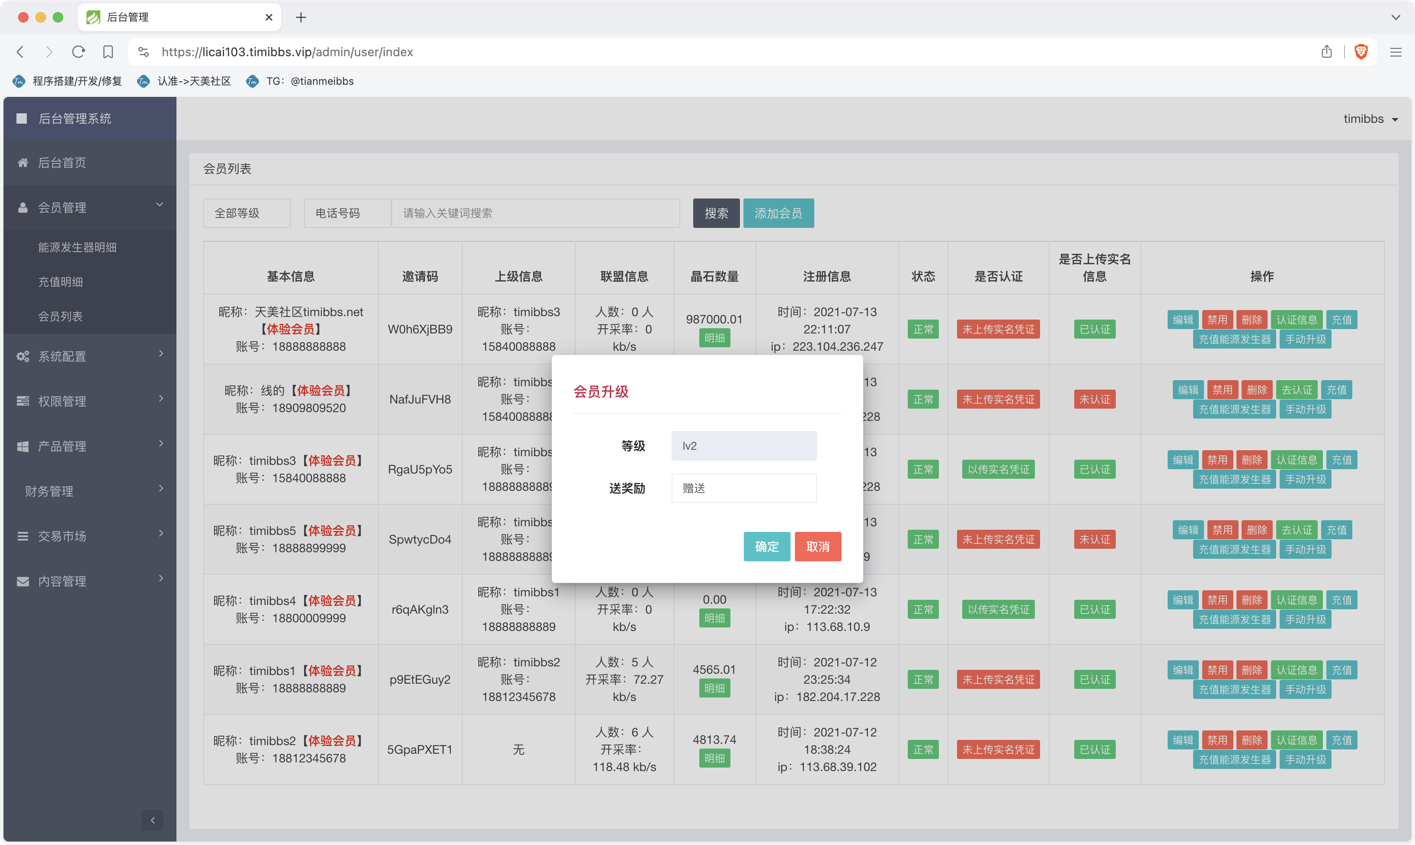1415x845 pixels.
Task: Click 认证信息 in the timibbs4 row
Action: (x=1297, y=600)
